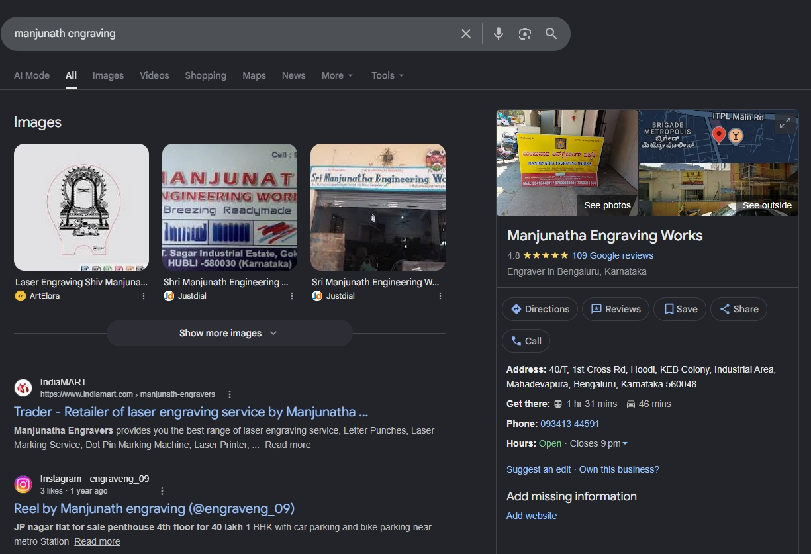811x554 pixels.
Task: Click Add website link
Action: [532, 516]
